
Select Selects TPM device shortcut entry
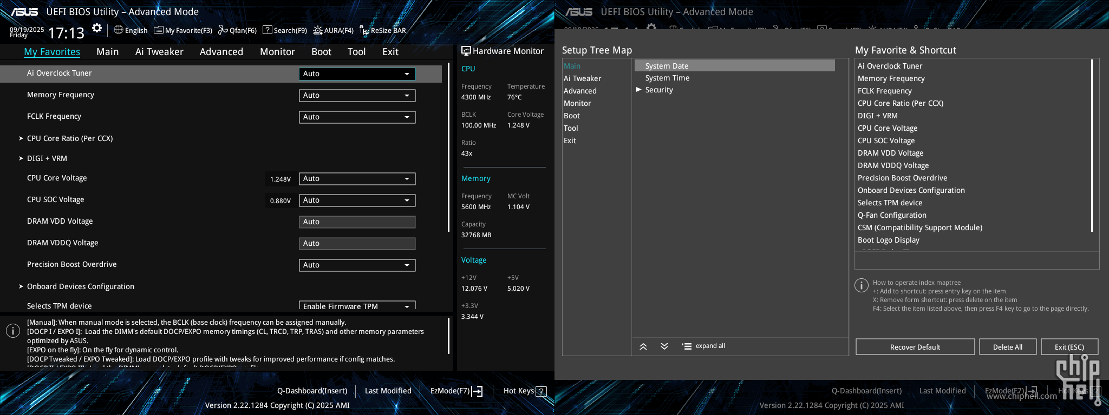tap(890, 203)
